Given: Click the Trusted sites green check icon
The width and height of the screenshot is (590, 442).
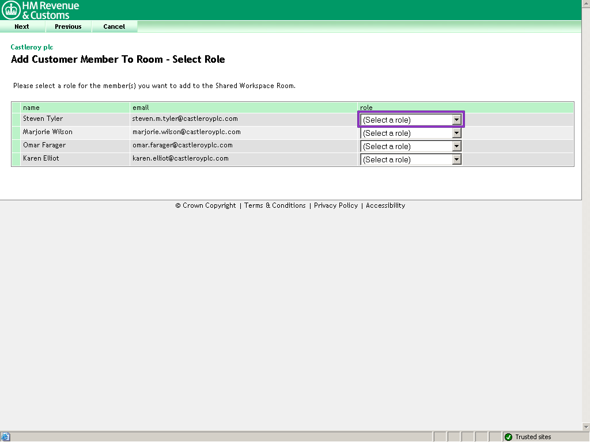Looking at the screenshot, I should [x=508, y=437].
